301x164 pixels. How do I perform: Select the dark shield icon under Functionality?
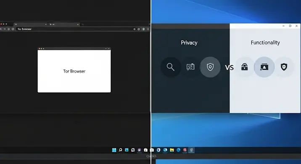point(284,67)
